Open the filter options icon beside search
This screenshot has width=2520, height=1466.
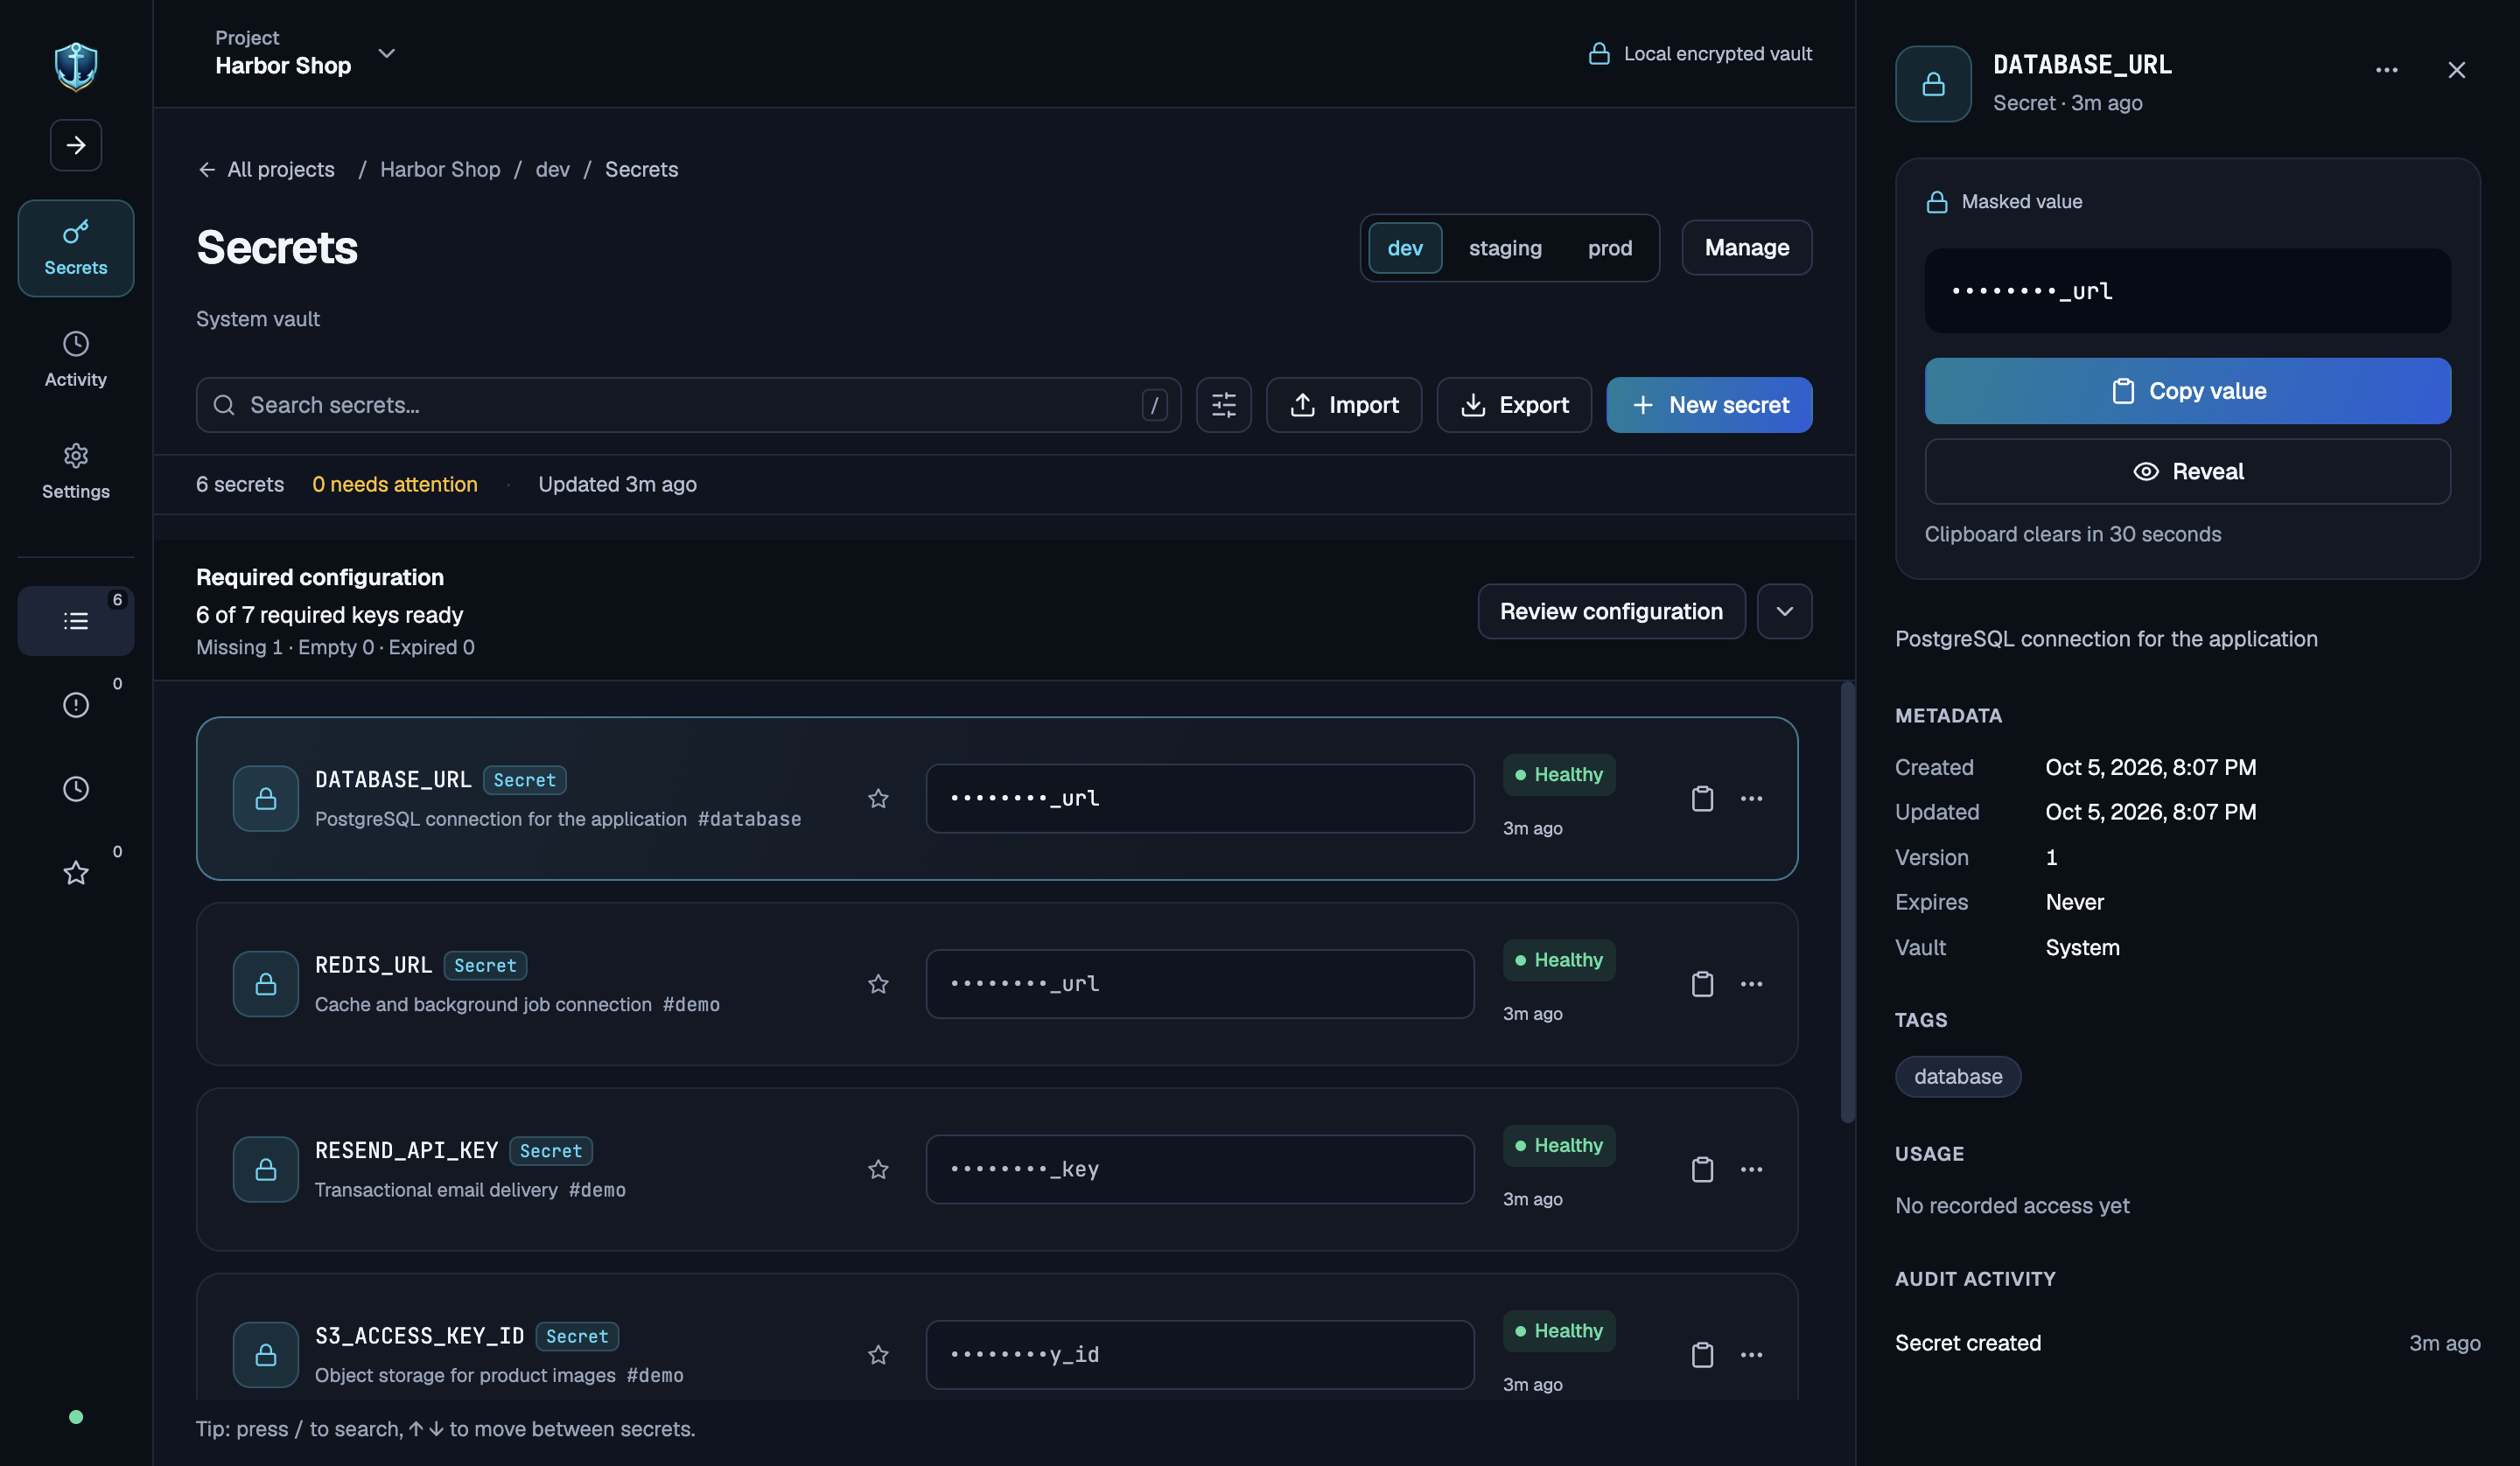coord(1223,405)
